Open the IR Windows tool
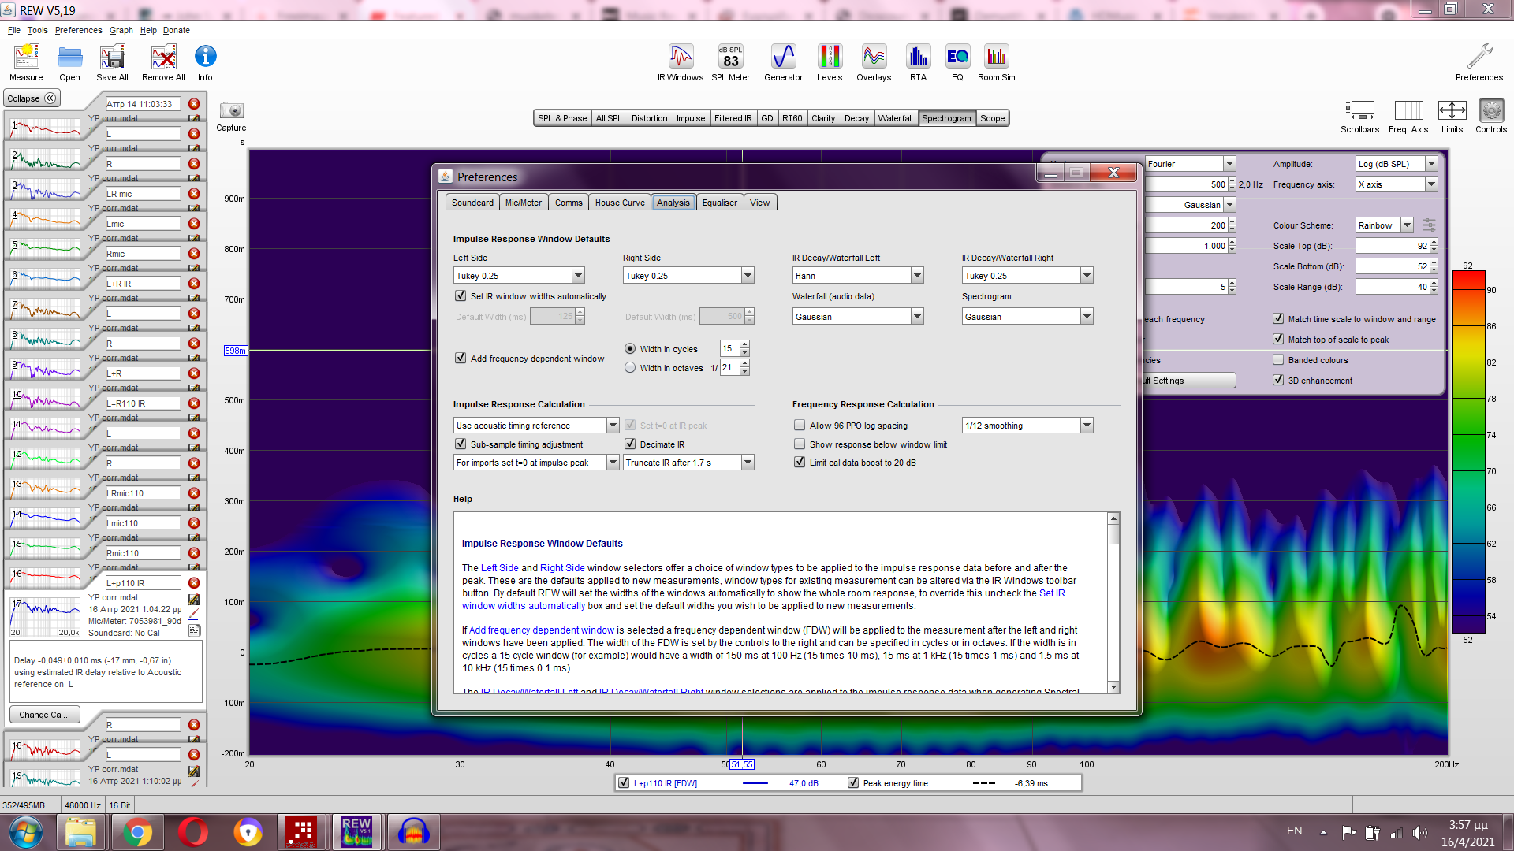The width and height of the screenshot is (1514, 851). 681,62
